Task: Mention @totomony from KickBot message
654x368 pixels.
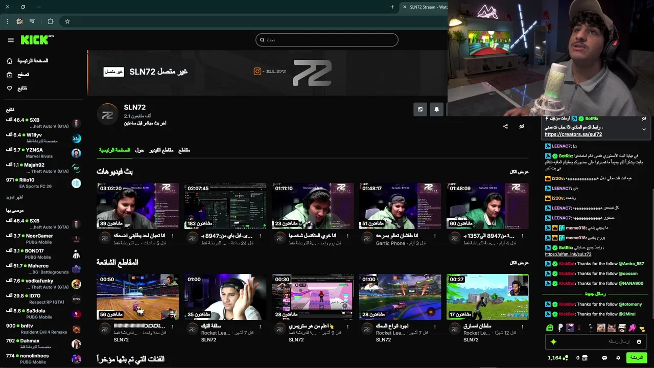Action: click(630, 304)
